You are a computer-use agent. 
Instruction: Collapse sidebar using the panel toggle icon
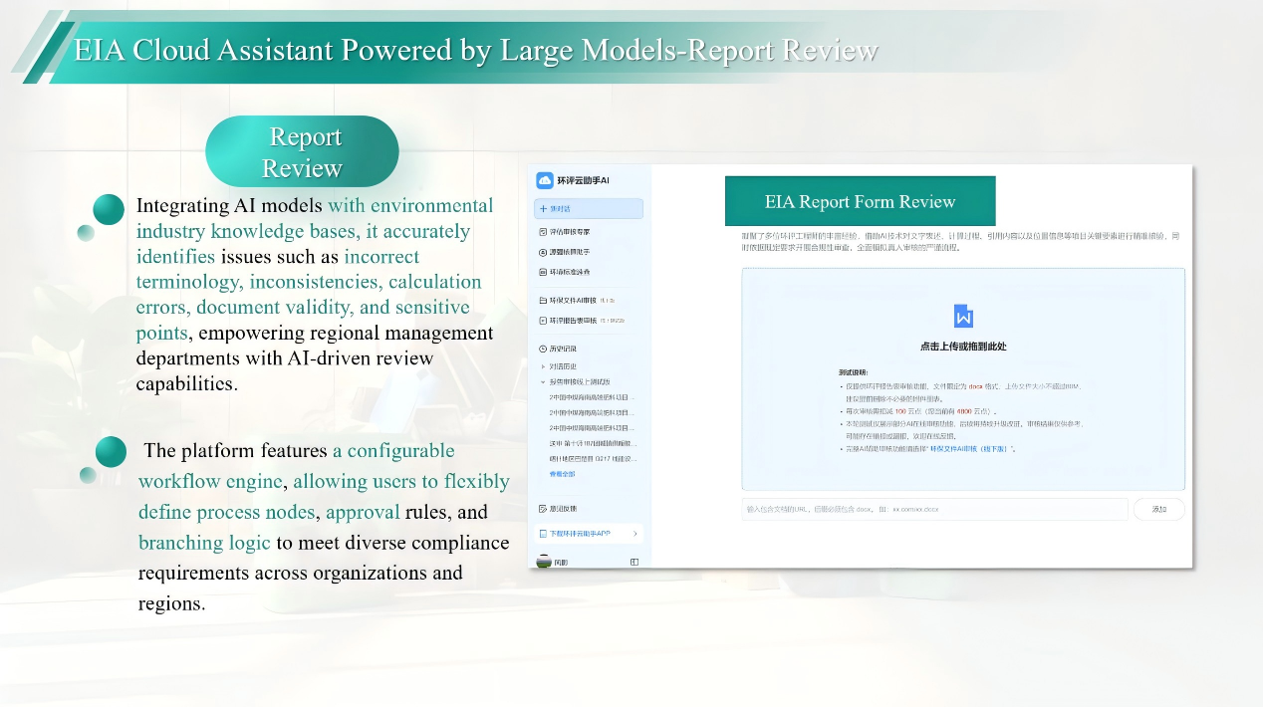click(634, 562)
